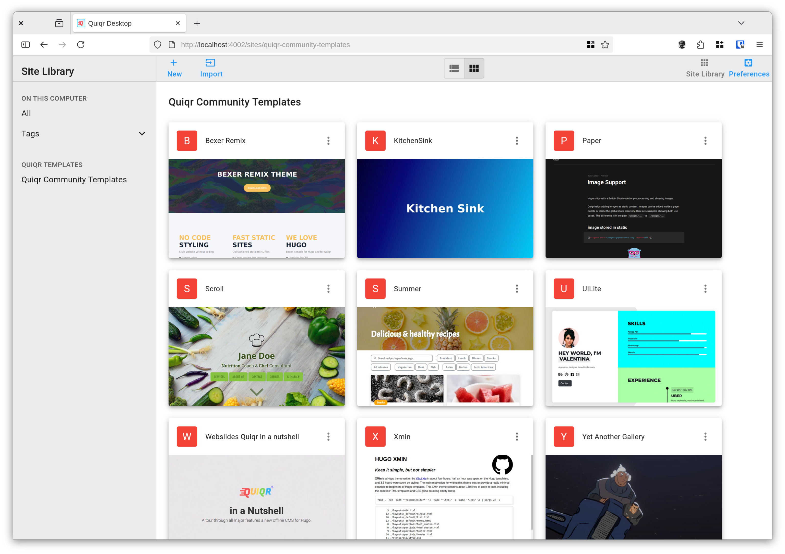Screen dimensions: 785x554
Task: Click the Import site icon
Action: 210,63
